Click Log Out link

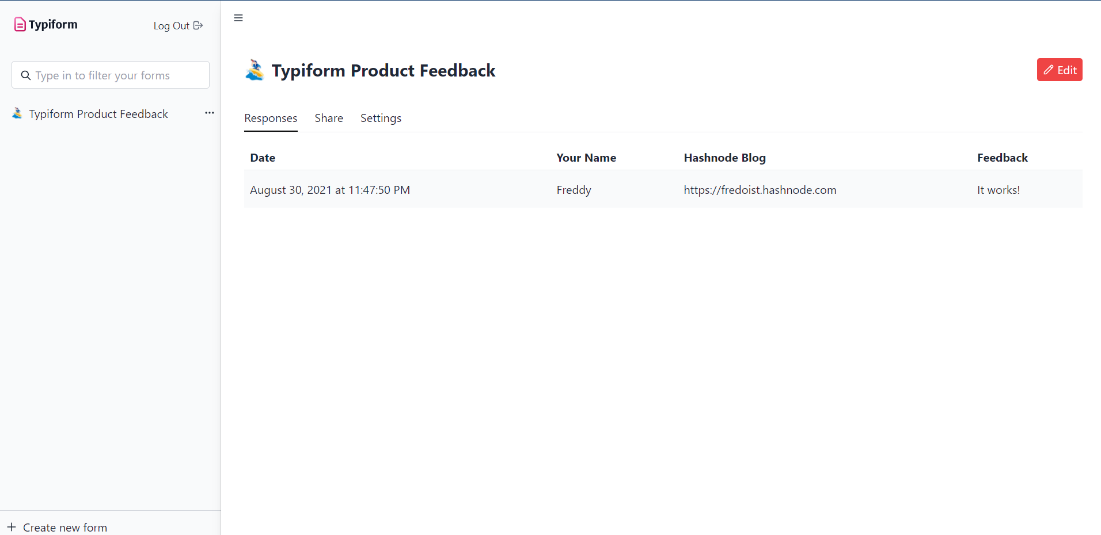[x=178, y=25]
